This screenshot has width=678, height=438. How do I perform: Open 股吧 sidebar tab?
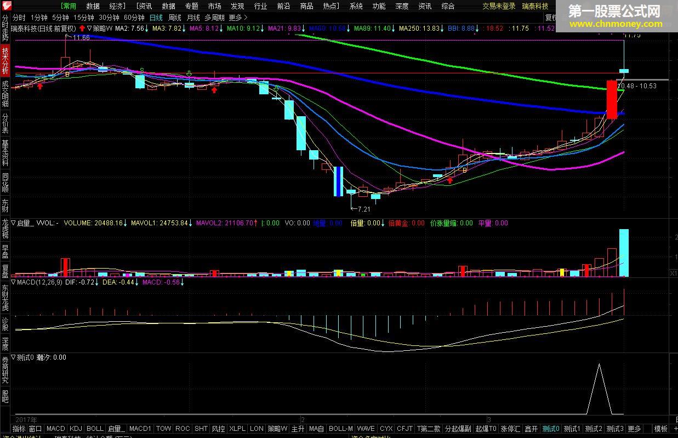[x=5, y=396]
